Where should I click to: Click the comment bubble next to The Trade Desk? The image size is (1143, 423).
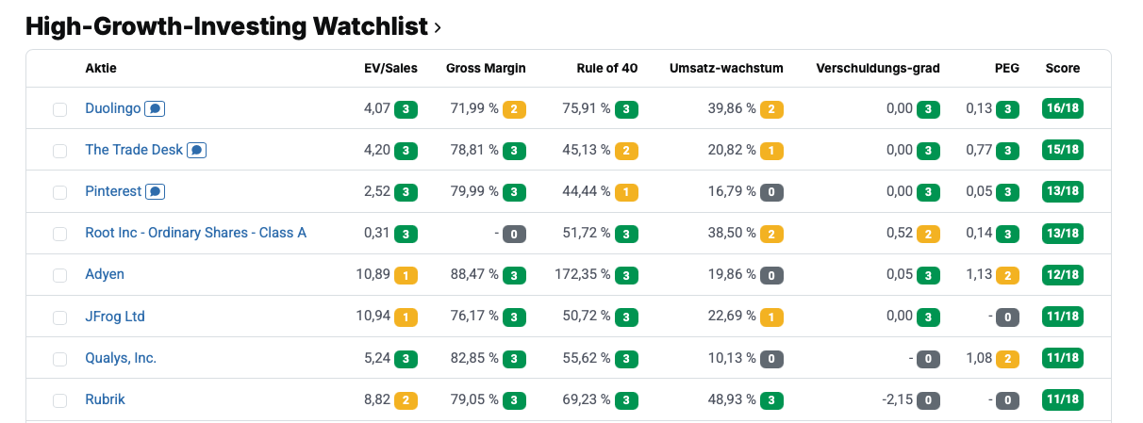197,151
